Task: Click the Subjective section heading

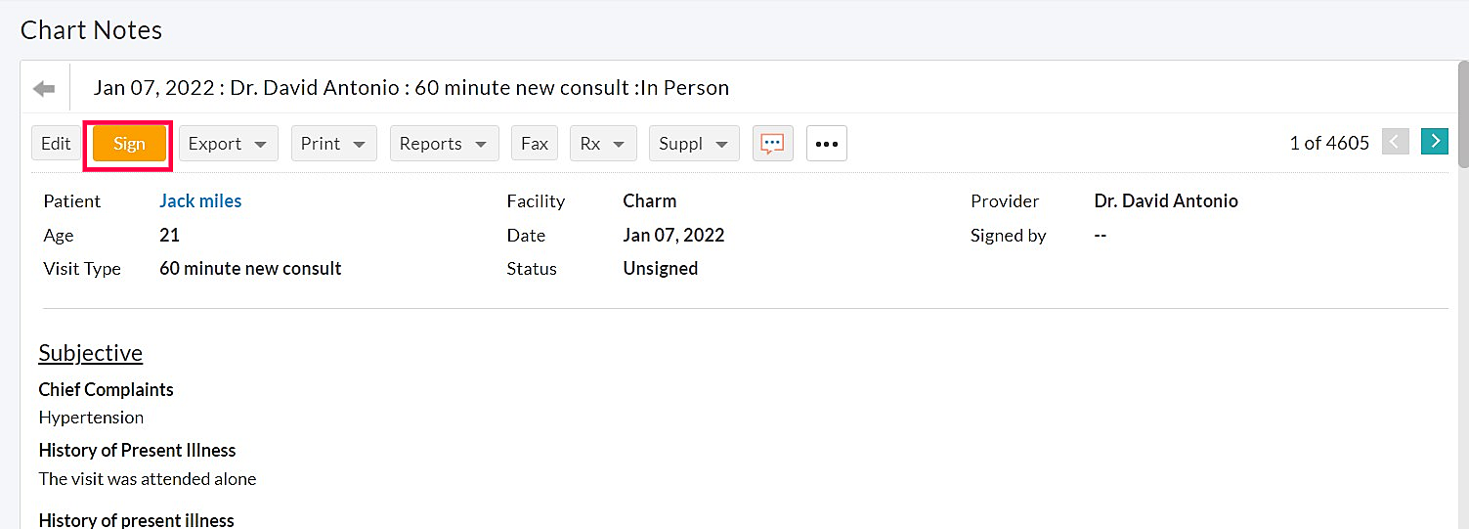Action: point(91,353)
